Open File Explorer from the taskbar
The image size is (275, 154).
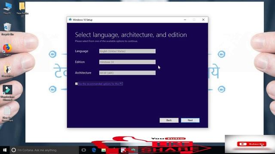coord(104,150)
